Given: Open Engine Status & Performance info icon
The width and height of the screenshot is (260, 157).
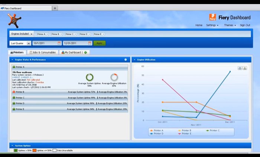Looking at the screenshot, I should [126, 59].
